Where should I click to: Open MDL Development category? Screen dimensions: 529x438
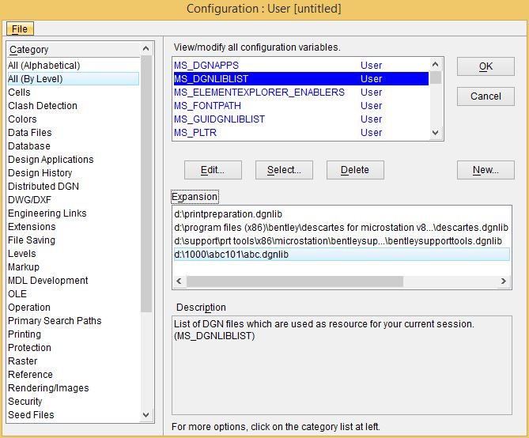(73, 281)
